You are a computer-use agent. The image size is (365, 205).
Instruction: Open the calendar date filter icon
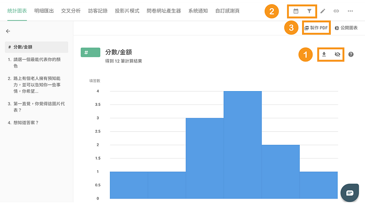[x=296, y=11]
